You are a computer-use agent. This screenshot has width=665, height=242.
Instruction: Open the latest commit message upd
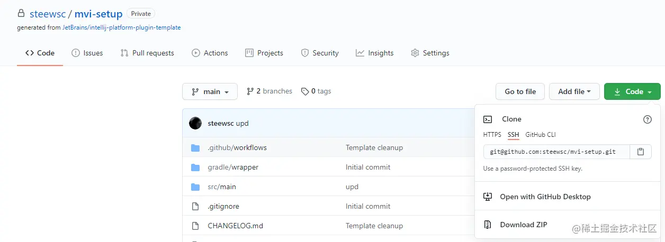[242, 123]
